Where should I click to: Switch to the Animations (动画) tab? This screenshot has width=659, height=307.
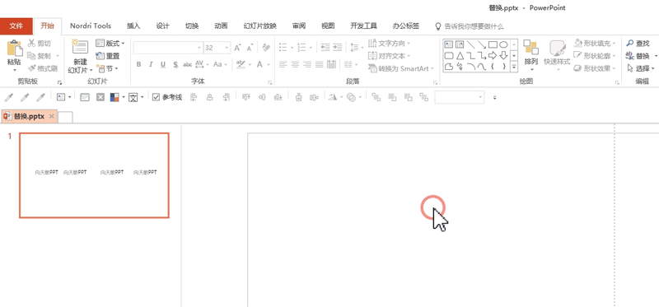click(221, 26)
